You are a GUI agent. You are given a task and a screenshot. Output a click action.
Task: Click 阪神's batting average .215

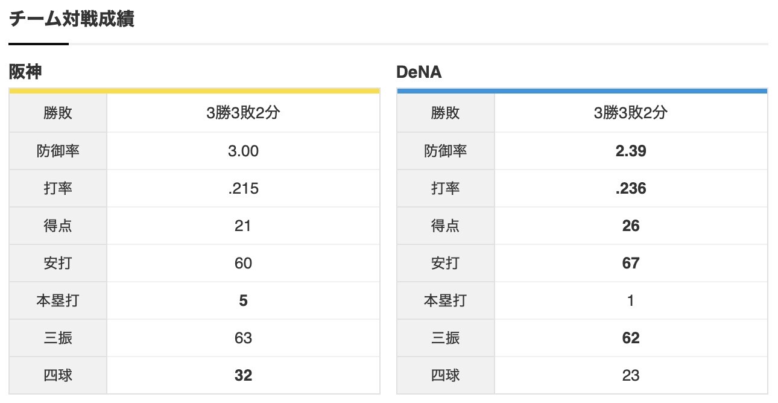[243, 188]
